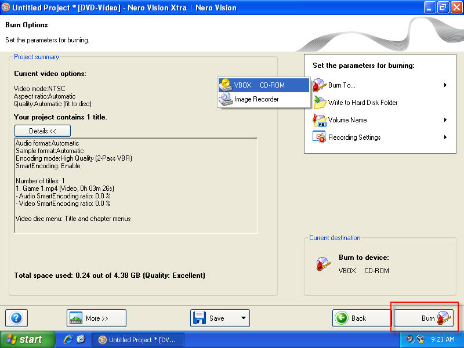Click the green arrow icon on Back
The width and height of the screenshot is (464, 348).
coord(342,318)
